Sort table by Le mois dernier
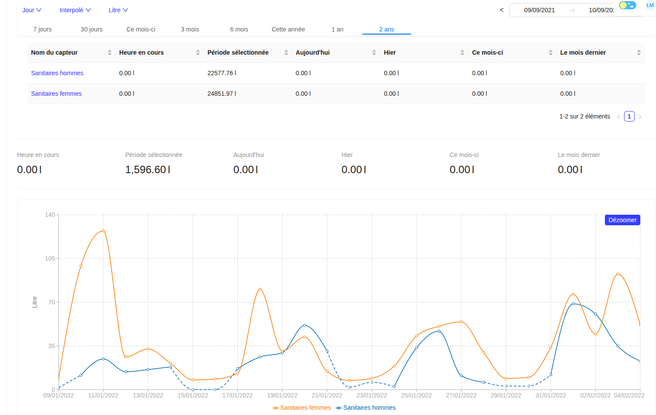This screenshot has height=415, width=656. 639,52
